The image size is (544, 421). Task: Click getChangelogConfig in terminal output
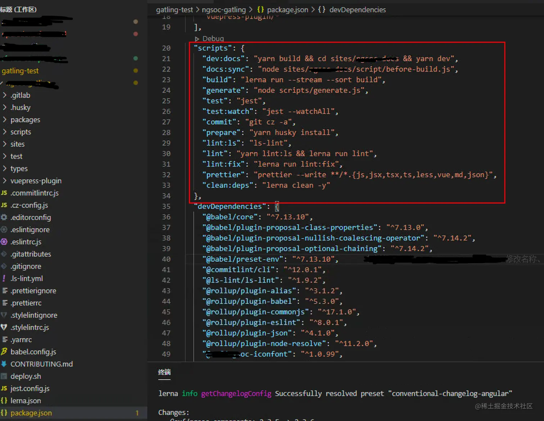[236, 394]
